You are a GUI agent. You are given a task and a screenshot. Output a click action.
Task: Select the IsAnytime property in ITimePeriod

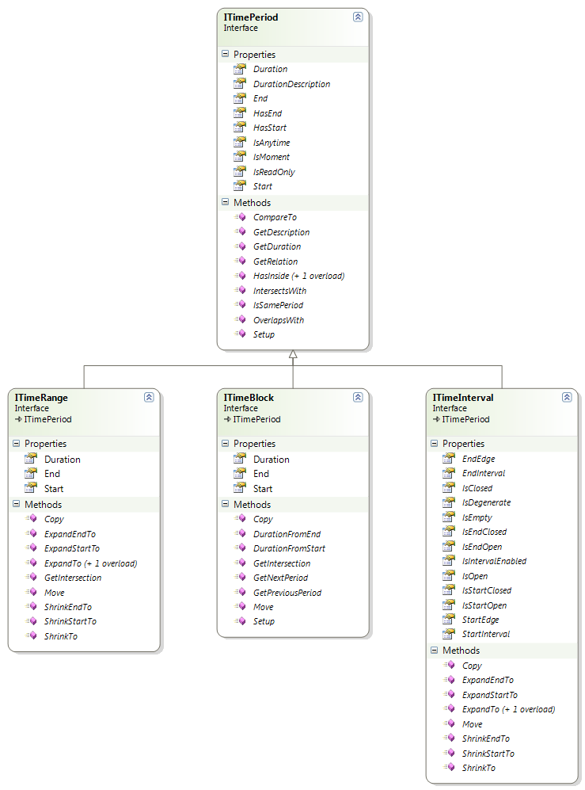click(x=272, y=143)
